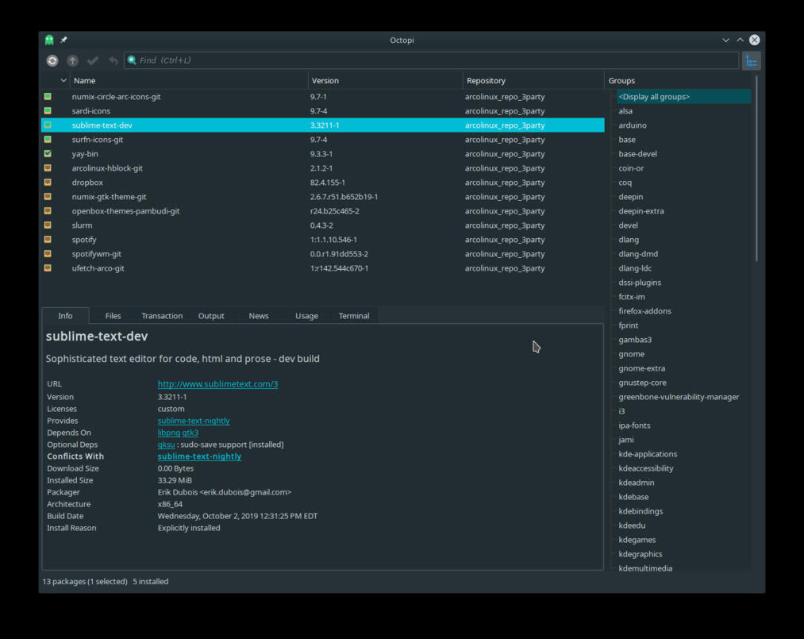804x639 pixels.
Task: Sort packages by Version column header
Action: tap(385, 80)
